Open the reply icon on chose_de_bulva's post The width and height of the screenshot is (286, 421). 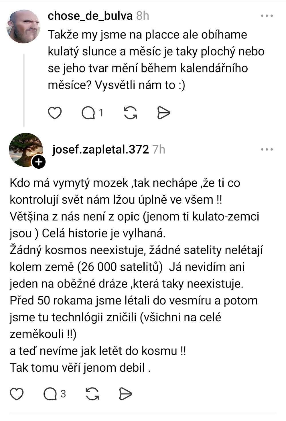[88, 113]
